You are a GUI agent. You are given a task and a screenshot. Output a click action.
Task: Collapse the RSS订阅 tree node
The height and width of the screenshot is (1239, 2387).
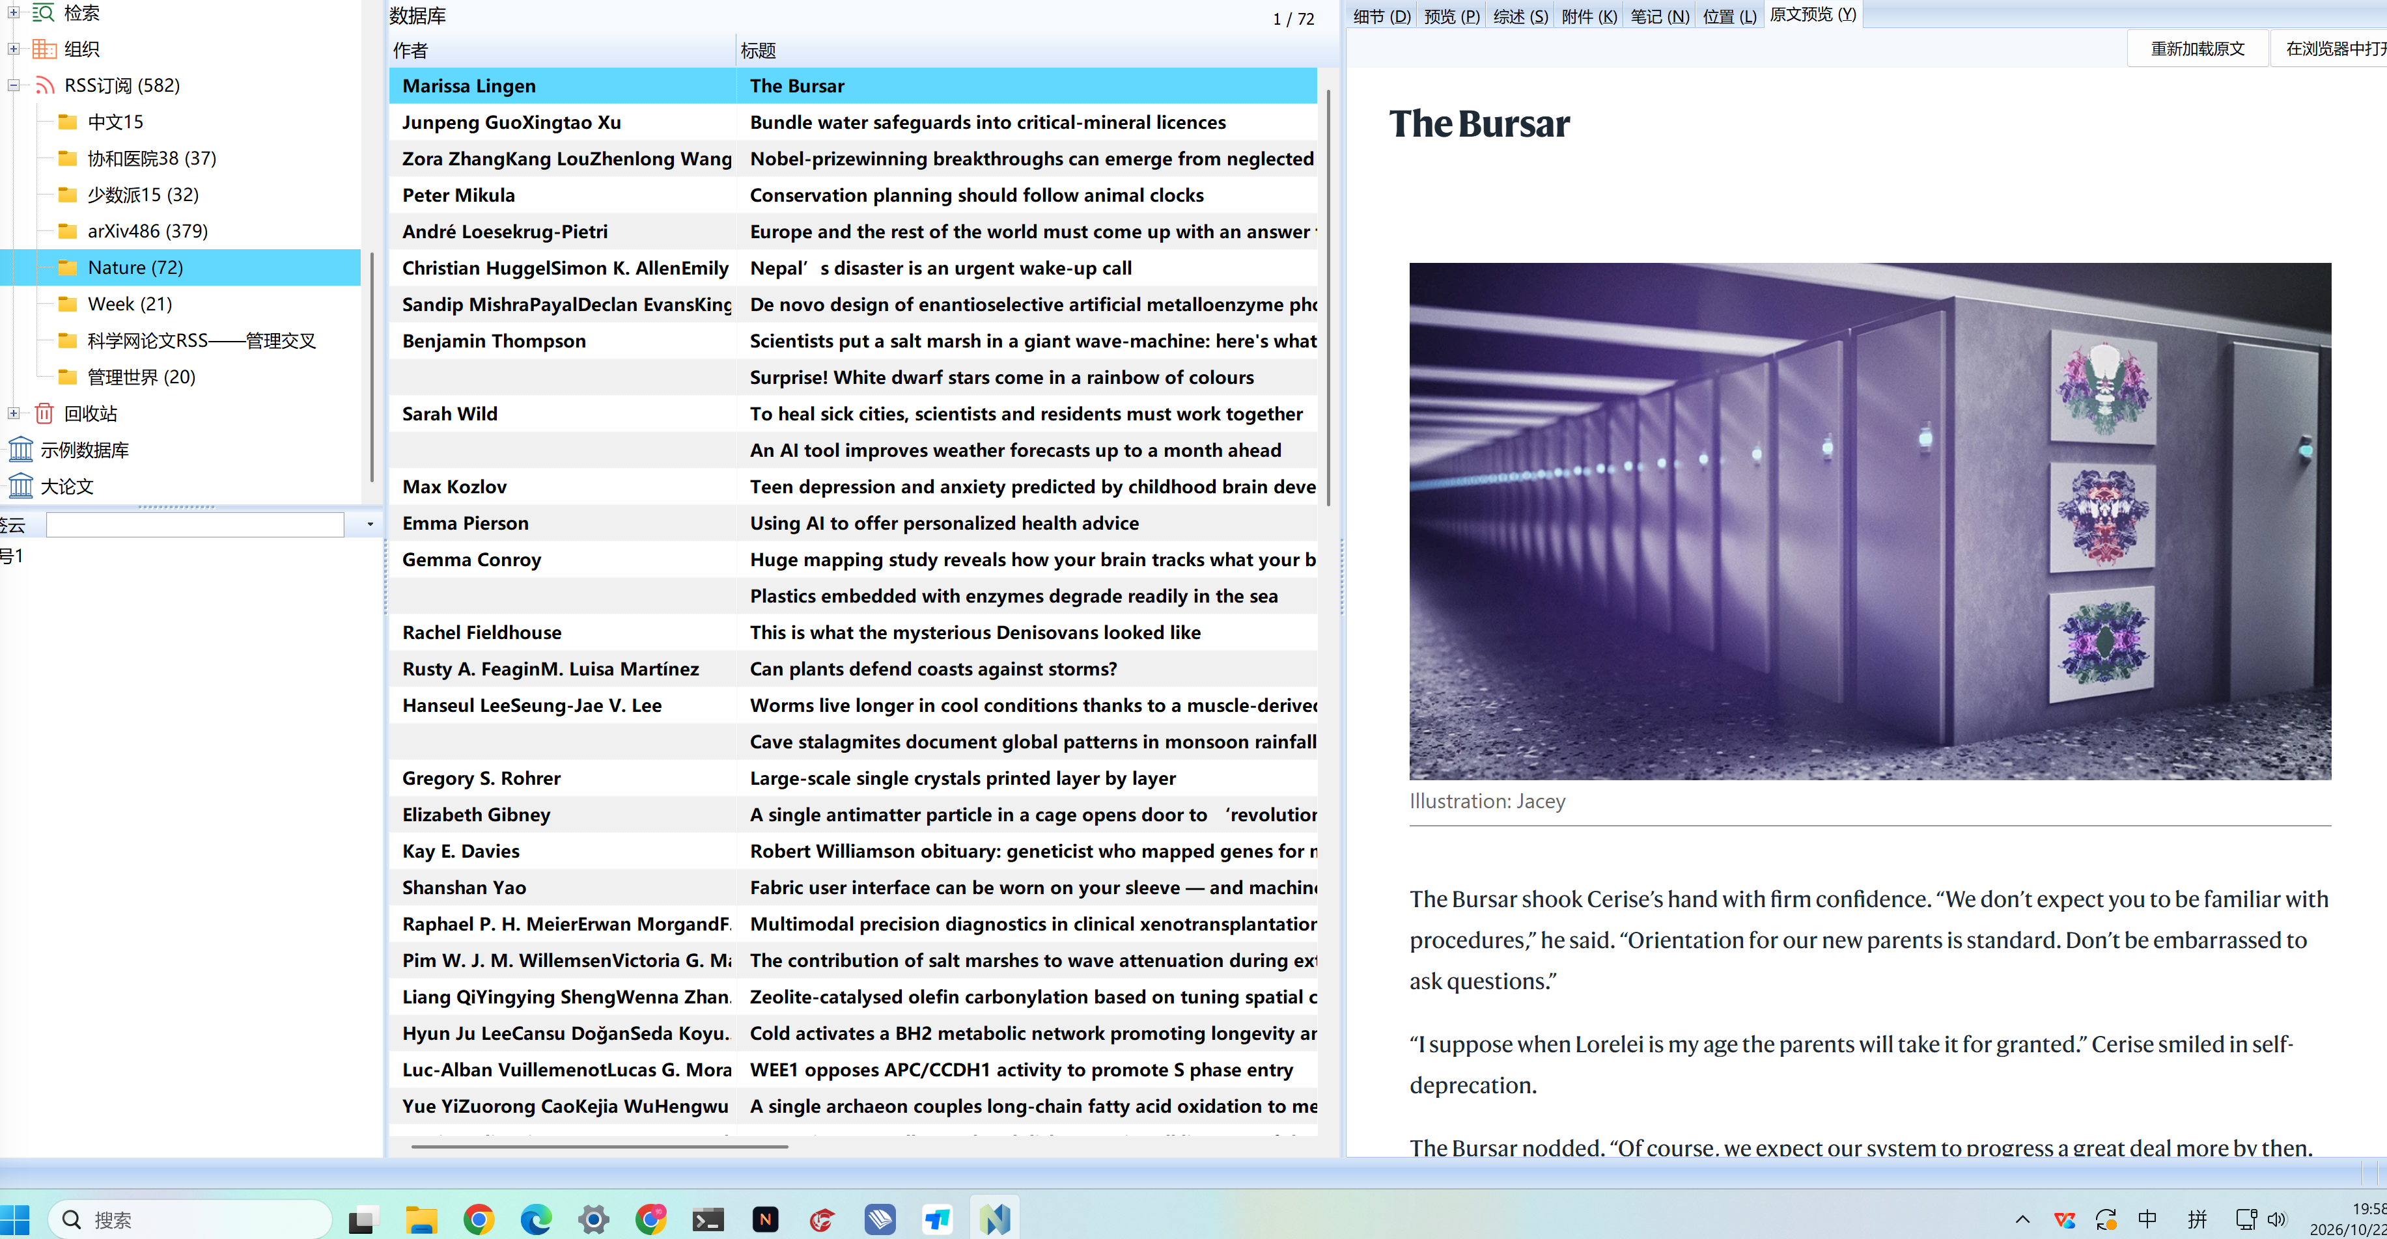[x=14, y=85]
